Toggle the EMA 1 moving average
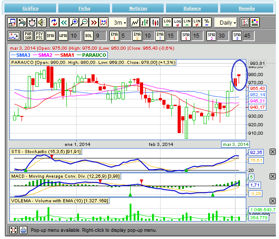279x239 pixels. [113, 36]
